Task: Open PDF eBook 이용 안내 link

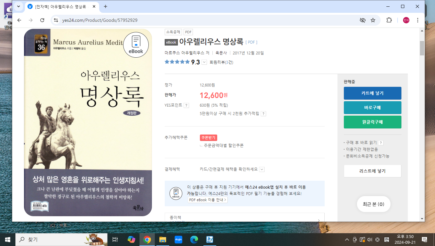Action: 208,200
